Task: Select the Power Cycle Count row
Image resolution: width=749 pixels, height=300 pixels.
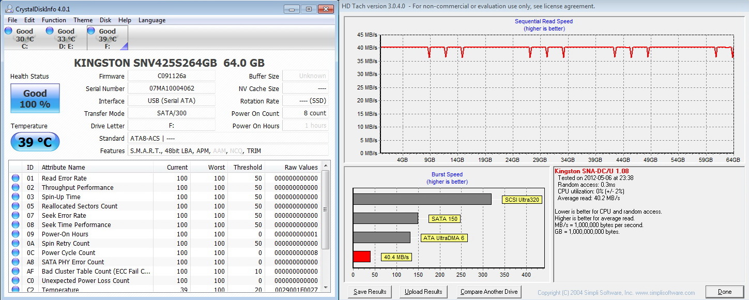Action: tap(165, 253)
